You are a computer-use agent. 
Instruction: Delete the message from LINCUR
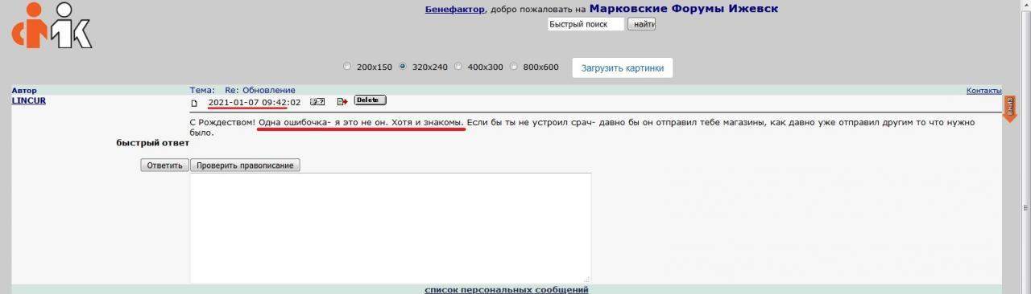point(370,100)
